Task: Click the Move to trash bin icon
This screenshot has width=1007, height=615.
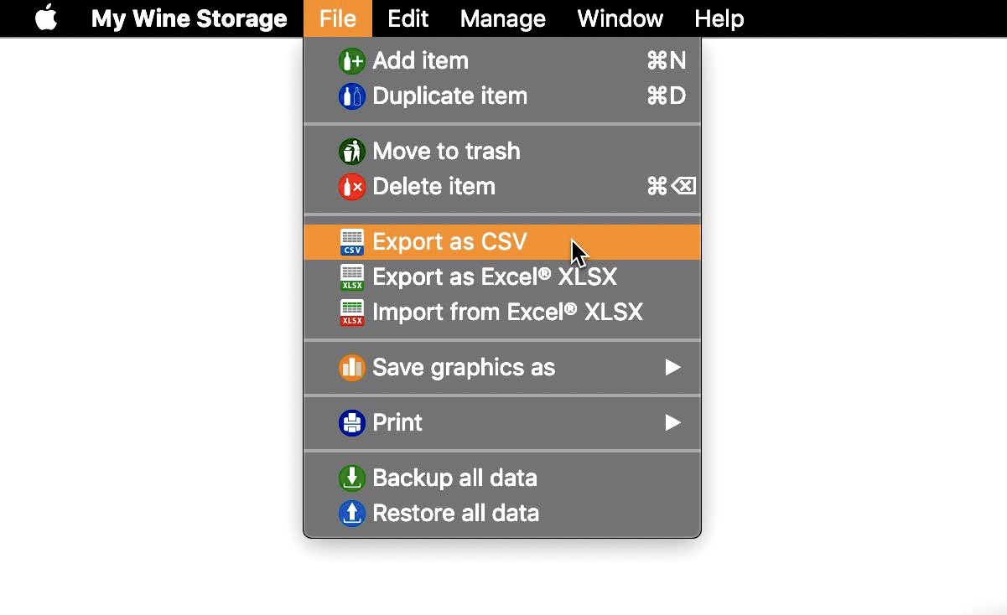Action: pos(351,152)
